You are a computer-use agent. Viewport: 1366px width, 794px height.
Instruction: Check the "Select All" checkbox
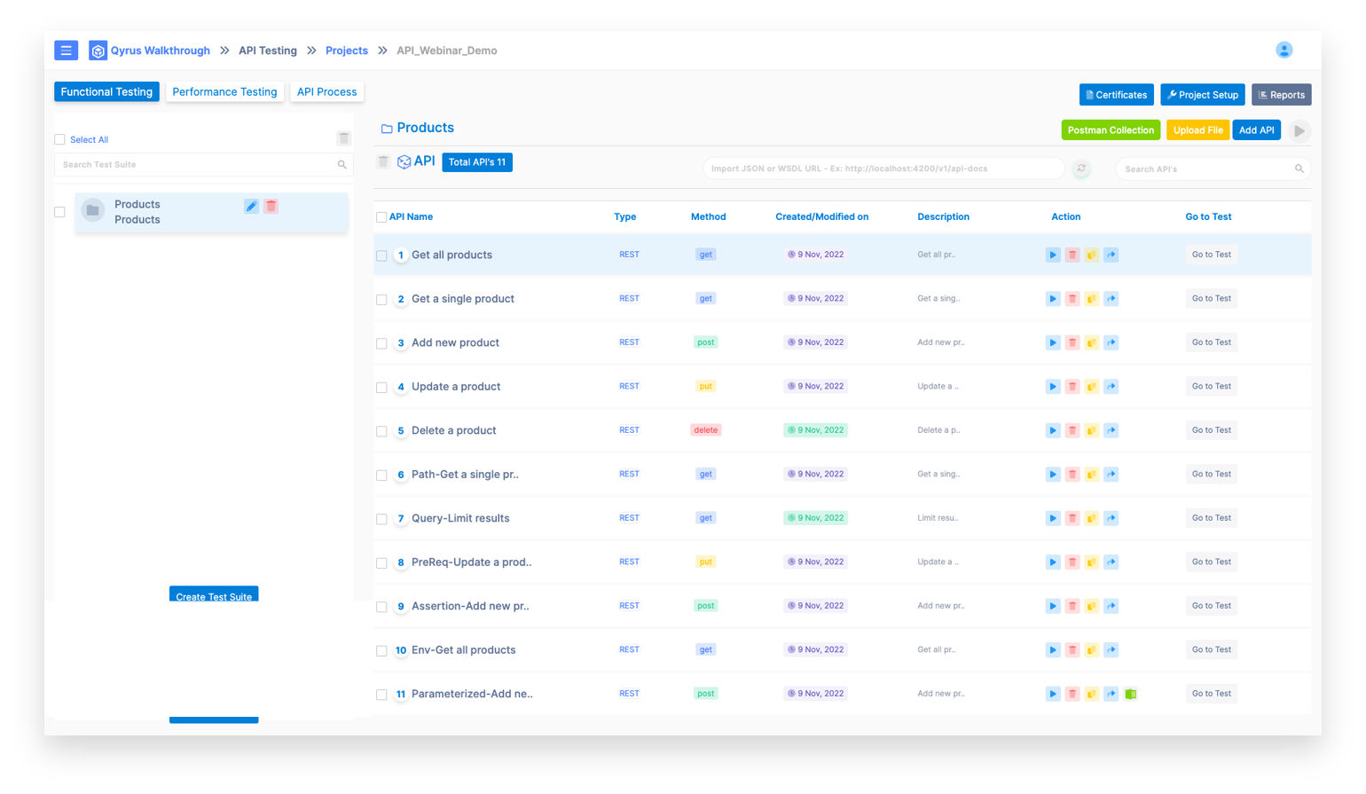pyautogui.click(x=59, y=139)
